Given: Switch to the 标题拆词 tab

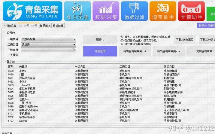Looking at the screenshot, I should pyautogui.click(x=45, y=26).
